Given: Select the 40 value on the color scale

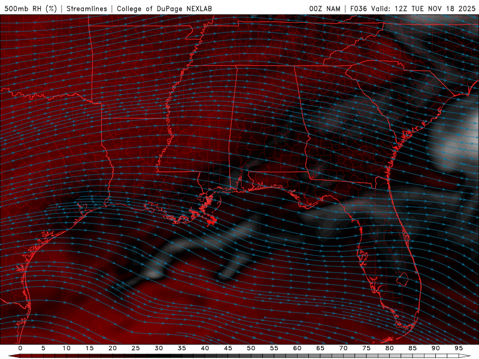Looking at the screenshot, I should point(205,348).
